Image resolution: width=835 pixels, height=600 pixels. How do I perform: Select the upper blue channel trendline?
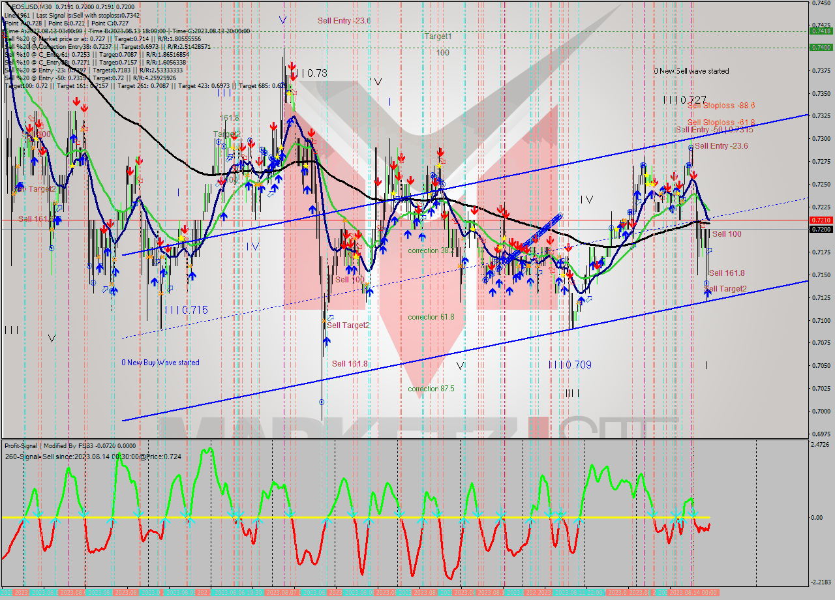coord(465,185)
